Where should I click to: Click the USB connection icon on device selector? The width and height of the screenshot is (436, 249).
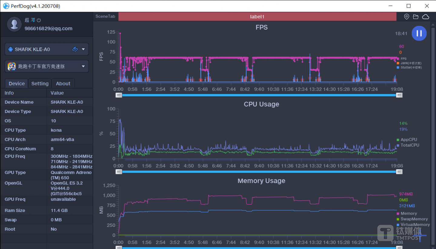75,49
